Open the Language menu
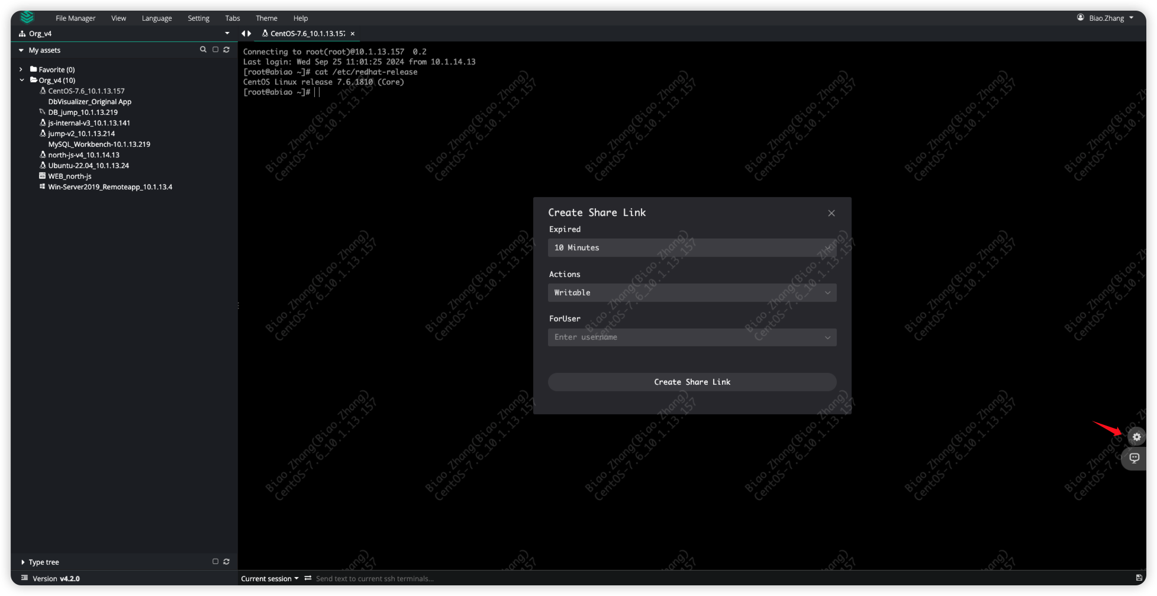1157x596 pixels. [x=157, y=18]
